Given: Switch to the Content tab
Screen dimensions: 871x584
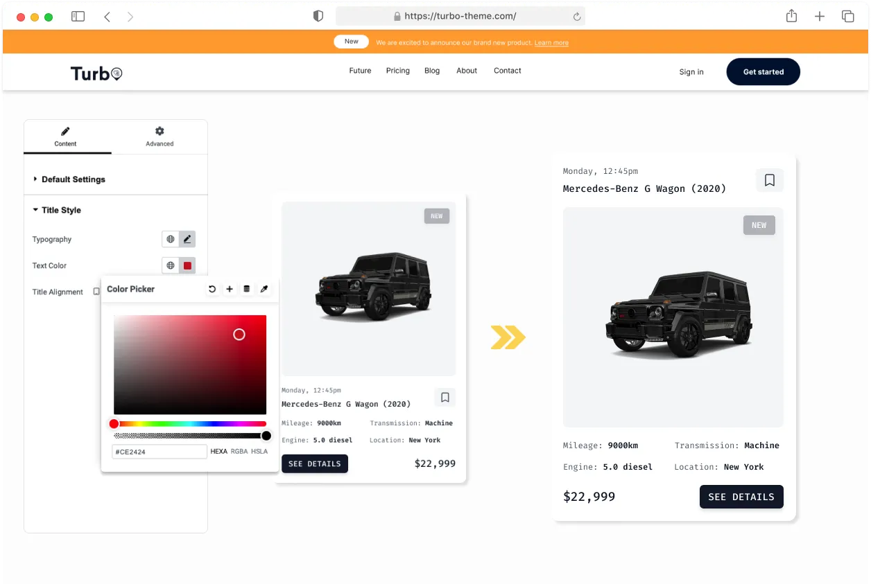Looking at the screenshot, I should coord(66,136).
